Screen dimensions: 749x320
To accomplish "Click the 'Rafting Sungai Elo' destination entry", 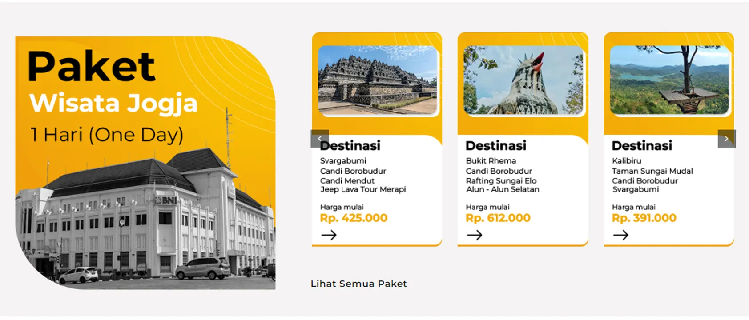I will point(501,180).
